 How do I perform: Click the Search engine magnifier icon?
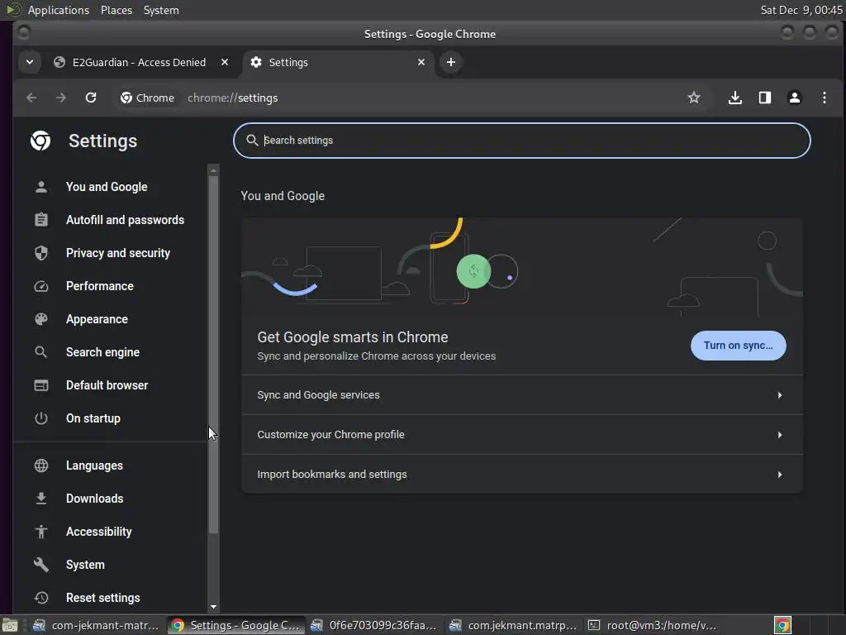[41, 352]
